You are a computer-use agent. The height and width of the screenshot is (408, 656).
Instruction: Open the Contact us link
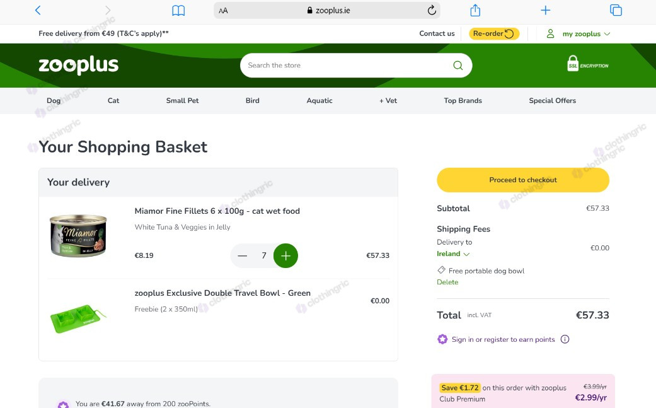(437, 33)
